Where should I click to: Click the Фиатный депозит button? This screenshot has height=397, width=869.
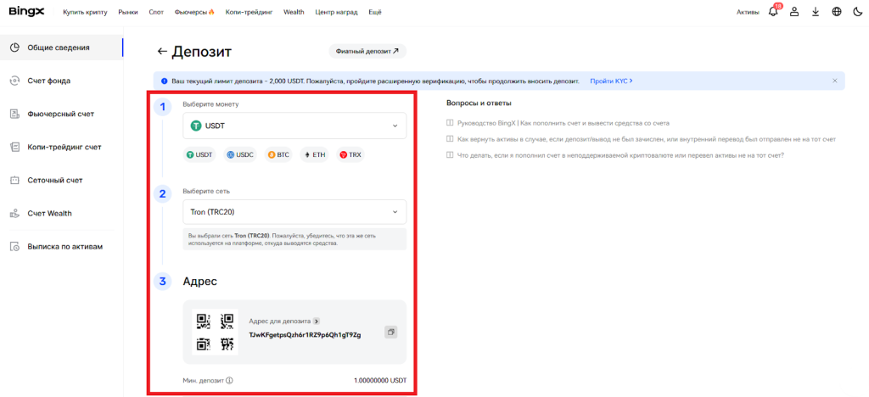click(367, 51)
